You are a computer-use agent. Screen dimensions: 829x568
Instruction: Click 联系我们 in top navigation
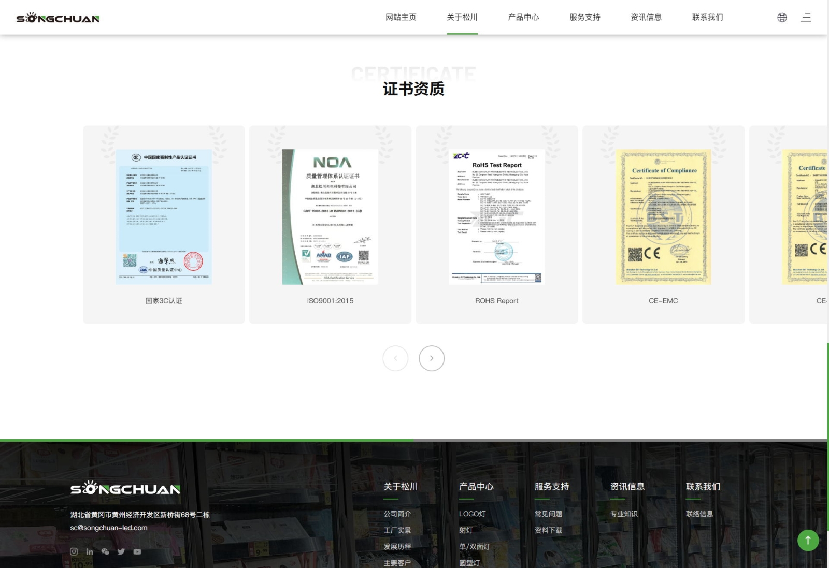coord(707,18)
